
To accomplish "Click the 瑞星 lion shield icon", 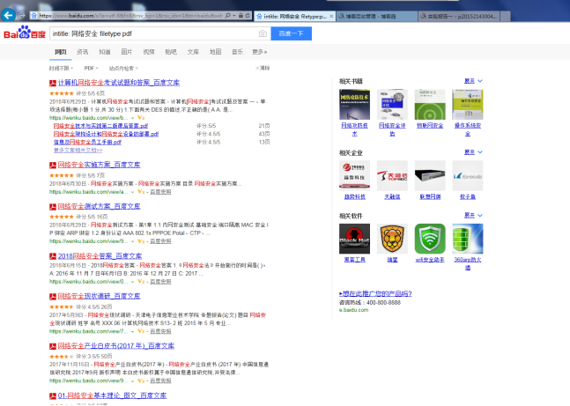I will pyautogui.click(x=392, y=239).
